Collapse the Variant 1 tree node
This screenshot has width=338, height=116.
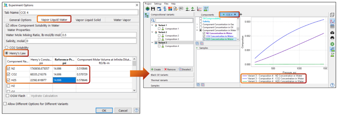tap(152, 25)
